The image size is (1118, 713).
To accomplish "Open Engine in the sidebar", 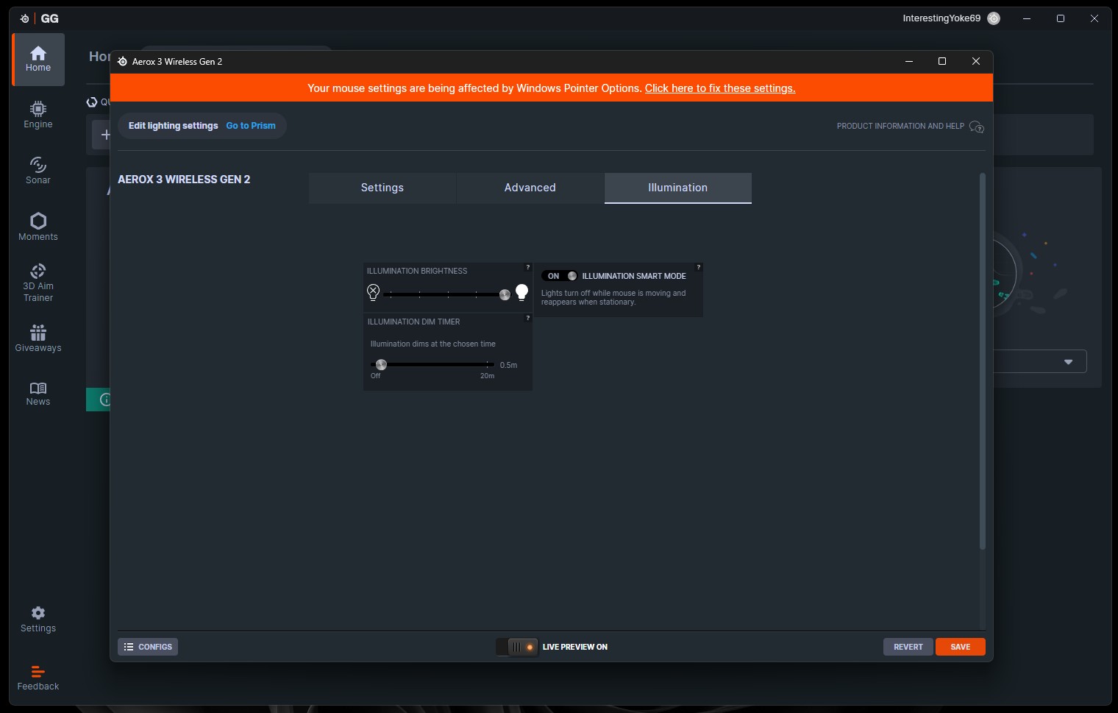I will (x=38, y=115).
